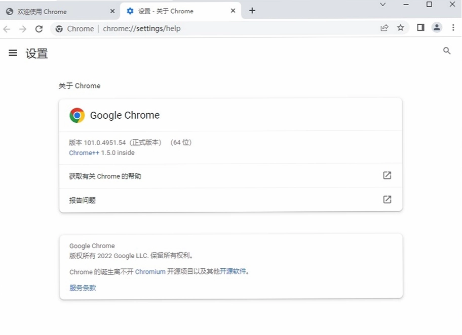The width and height of the screenshot is (462, 335).
Task: Close the 设置 - 关于 Chrome tab
Action: tap(233, 11)
